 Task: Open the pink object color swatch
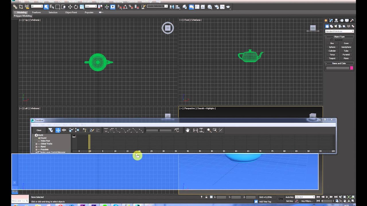point(352,68)
